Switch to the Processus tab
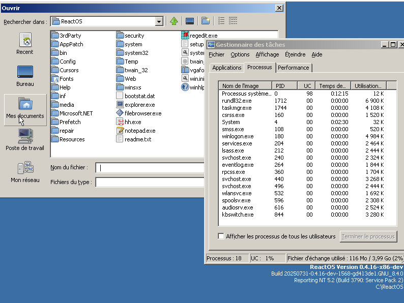404x303 pixels. [259, 67]
